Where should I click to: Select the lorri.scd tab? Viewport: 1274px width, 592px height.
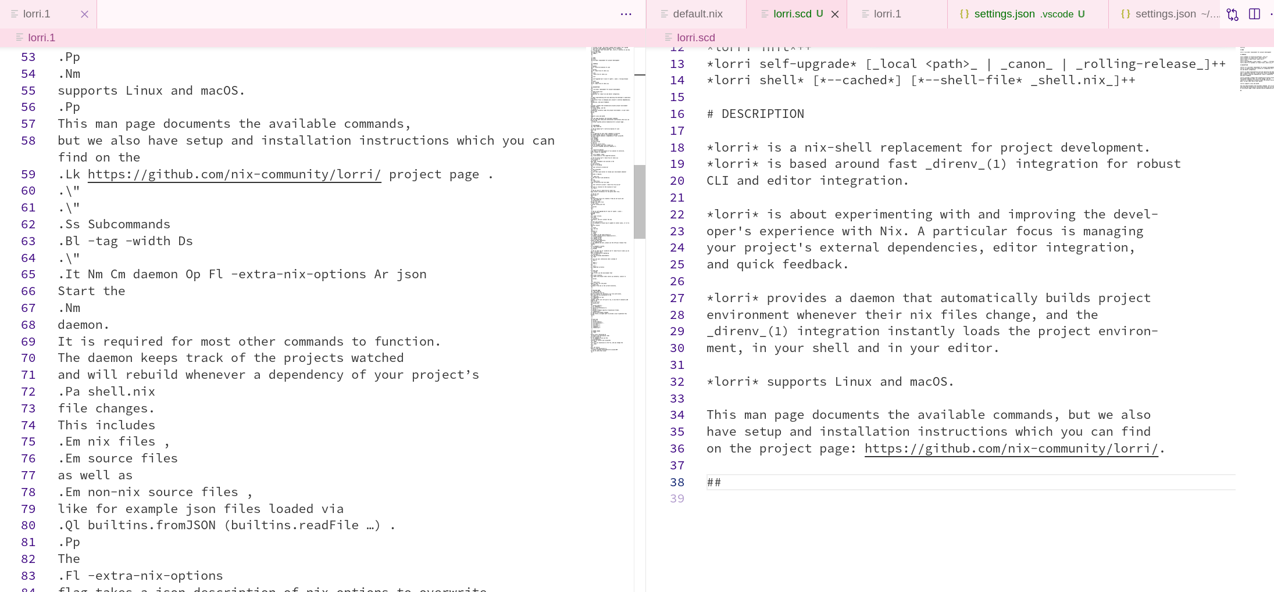pos(797,14)
